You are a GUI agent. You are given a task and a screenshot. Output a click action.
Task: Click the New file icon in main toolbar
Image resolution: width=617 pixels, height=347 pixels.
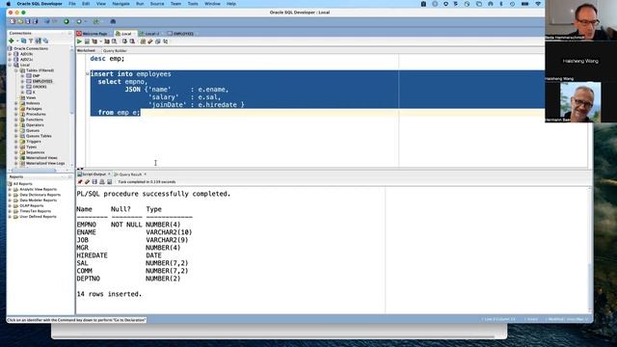coord(13,21)
